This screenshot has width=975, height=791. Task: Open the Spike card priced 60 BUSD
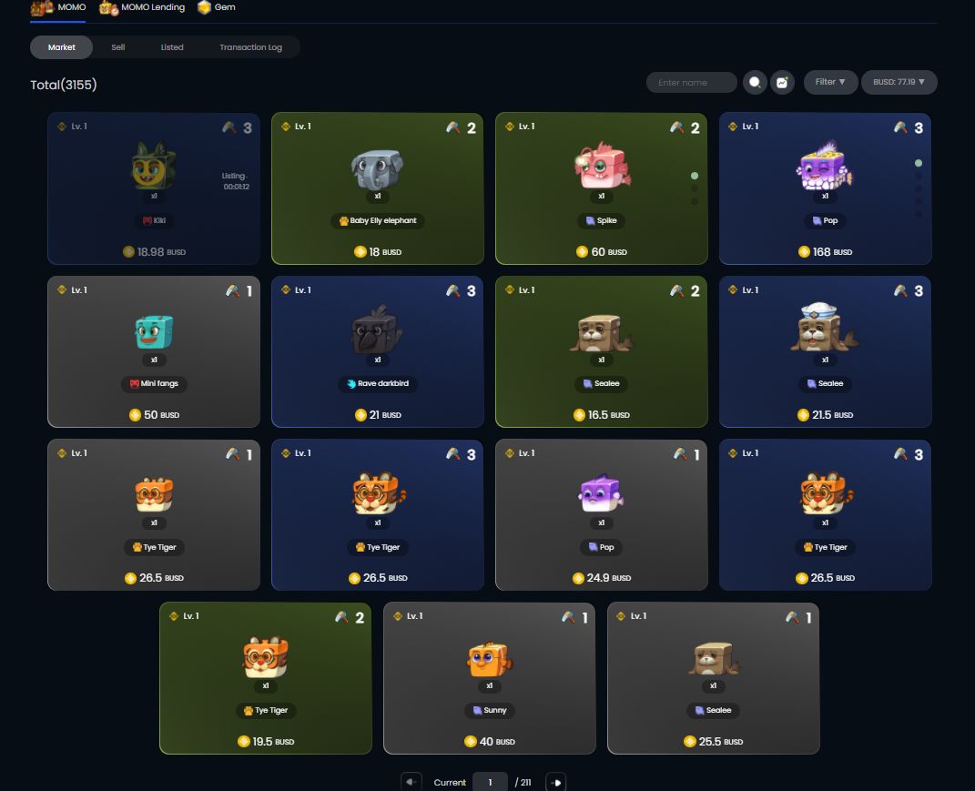(601, 188)
